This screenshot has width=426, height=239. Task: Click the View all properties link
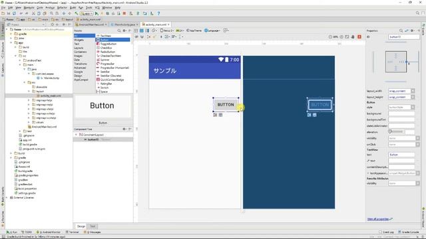pyautogui.click(x=378, y=219)
